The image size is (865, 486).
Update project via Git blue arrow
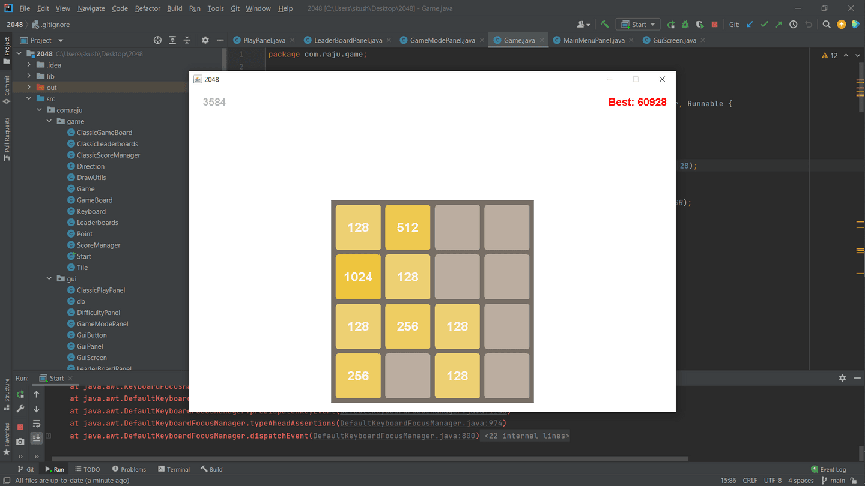click(x=750, y=25)
